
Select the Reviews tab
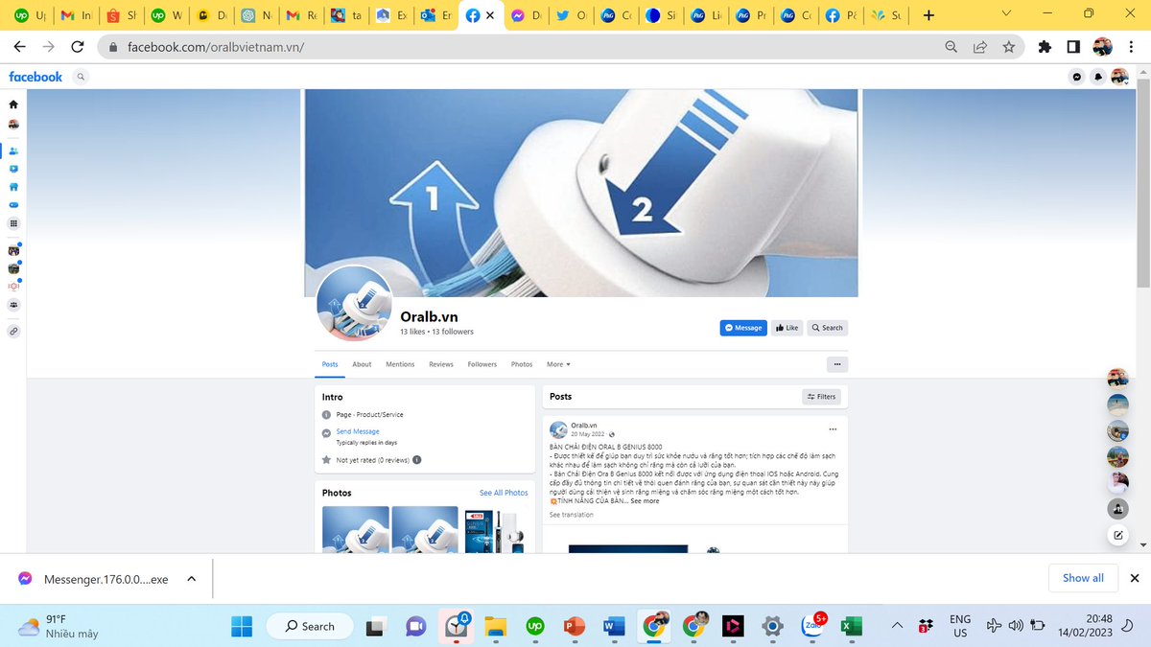441,364
